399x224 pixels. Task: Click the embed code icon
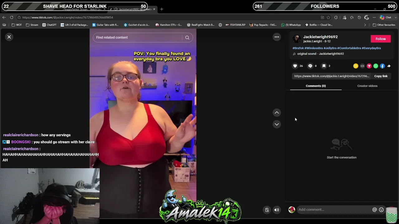pyautogui.click(x=362, y=66)
